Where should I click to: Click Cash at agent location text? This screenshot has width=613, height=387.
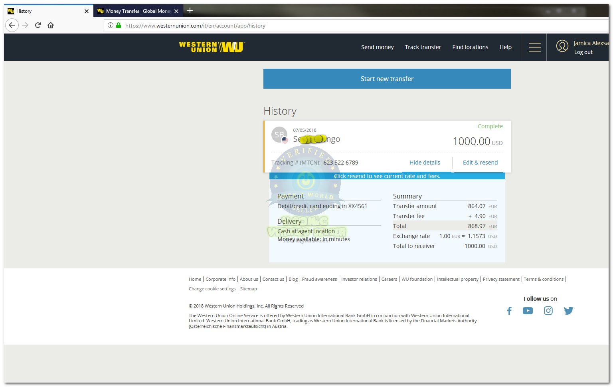pos(306,231)
